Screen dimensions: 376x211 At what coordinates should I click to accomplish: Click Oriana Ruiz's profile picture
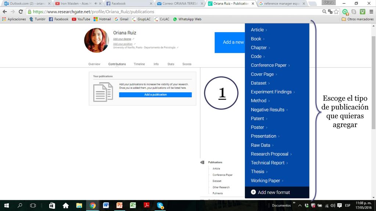pos(97,40)
